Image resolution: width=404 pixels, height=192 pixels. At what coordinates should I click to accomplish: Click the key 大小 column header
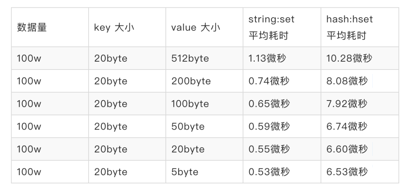coord(114,28)
